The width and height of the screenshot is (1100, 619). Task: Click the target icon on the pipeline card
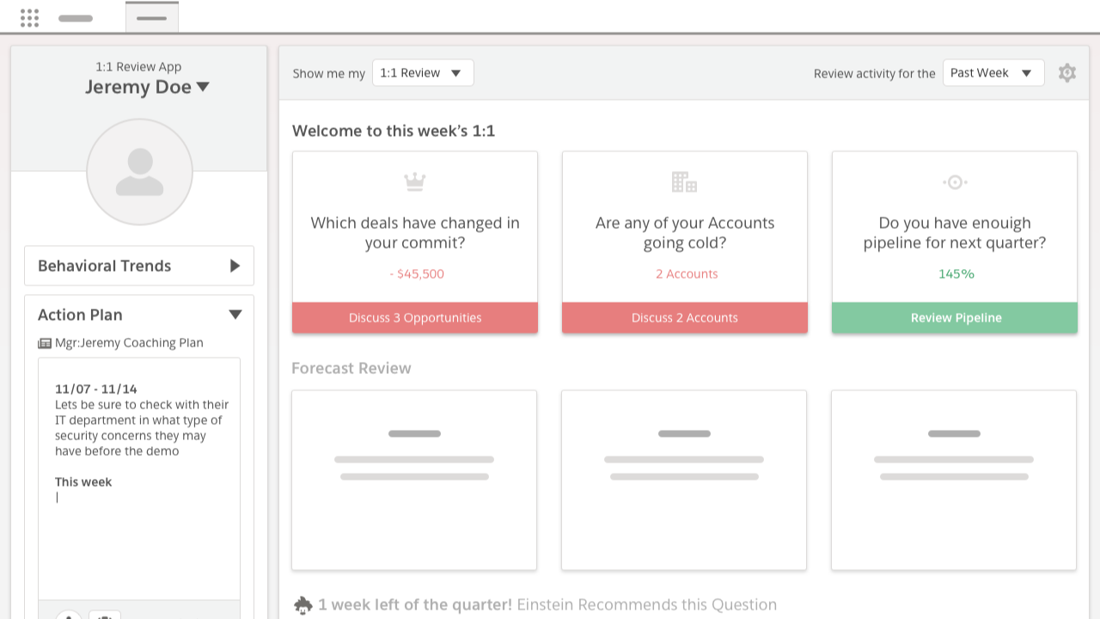[955, 181]
